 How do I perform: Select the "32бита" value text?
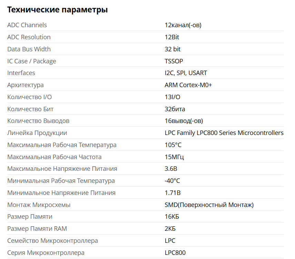[x=175, y=109]
